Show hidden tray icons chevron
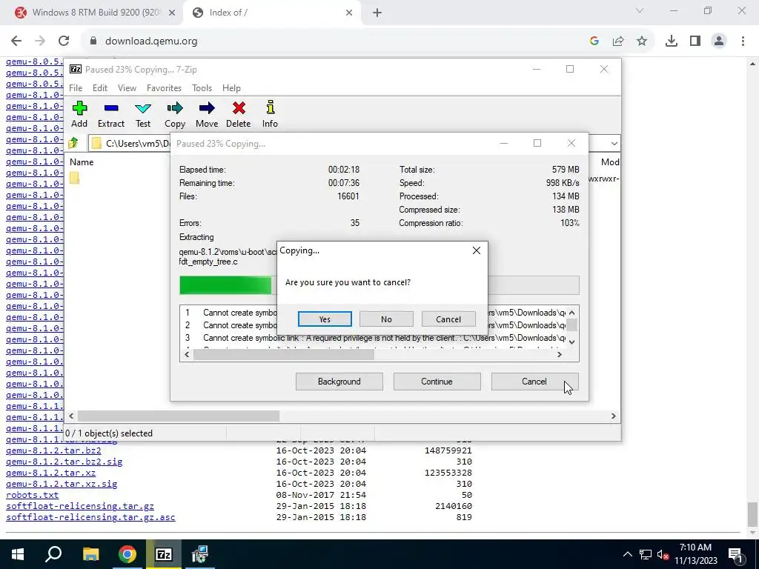759x569 pixels. [627, 554]
